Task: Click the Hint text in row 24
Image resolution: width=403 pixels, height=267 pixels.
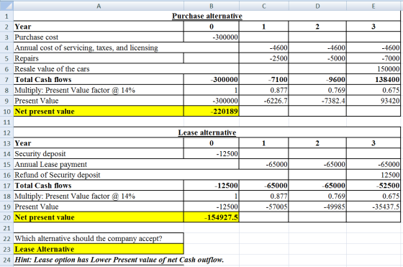Action: pyautogui.click(x=119, y=260)
